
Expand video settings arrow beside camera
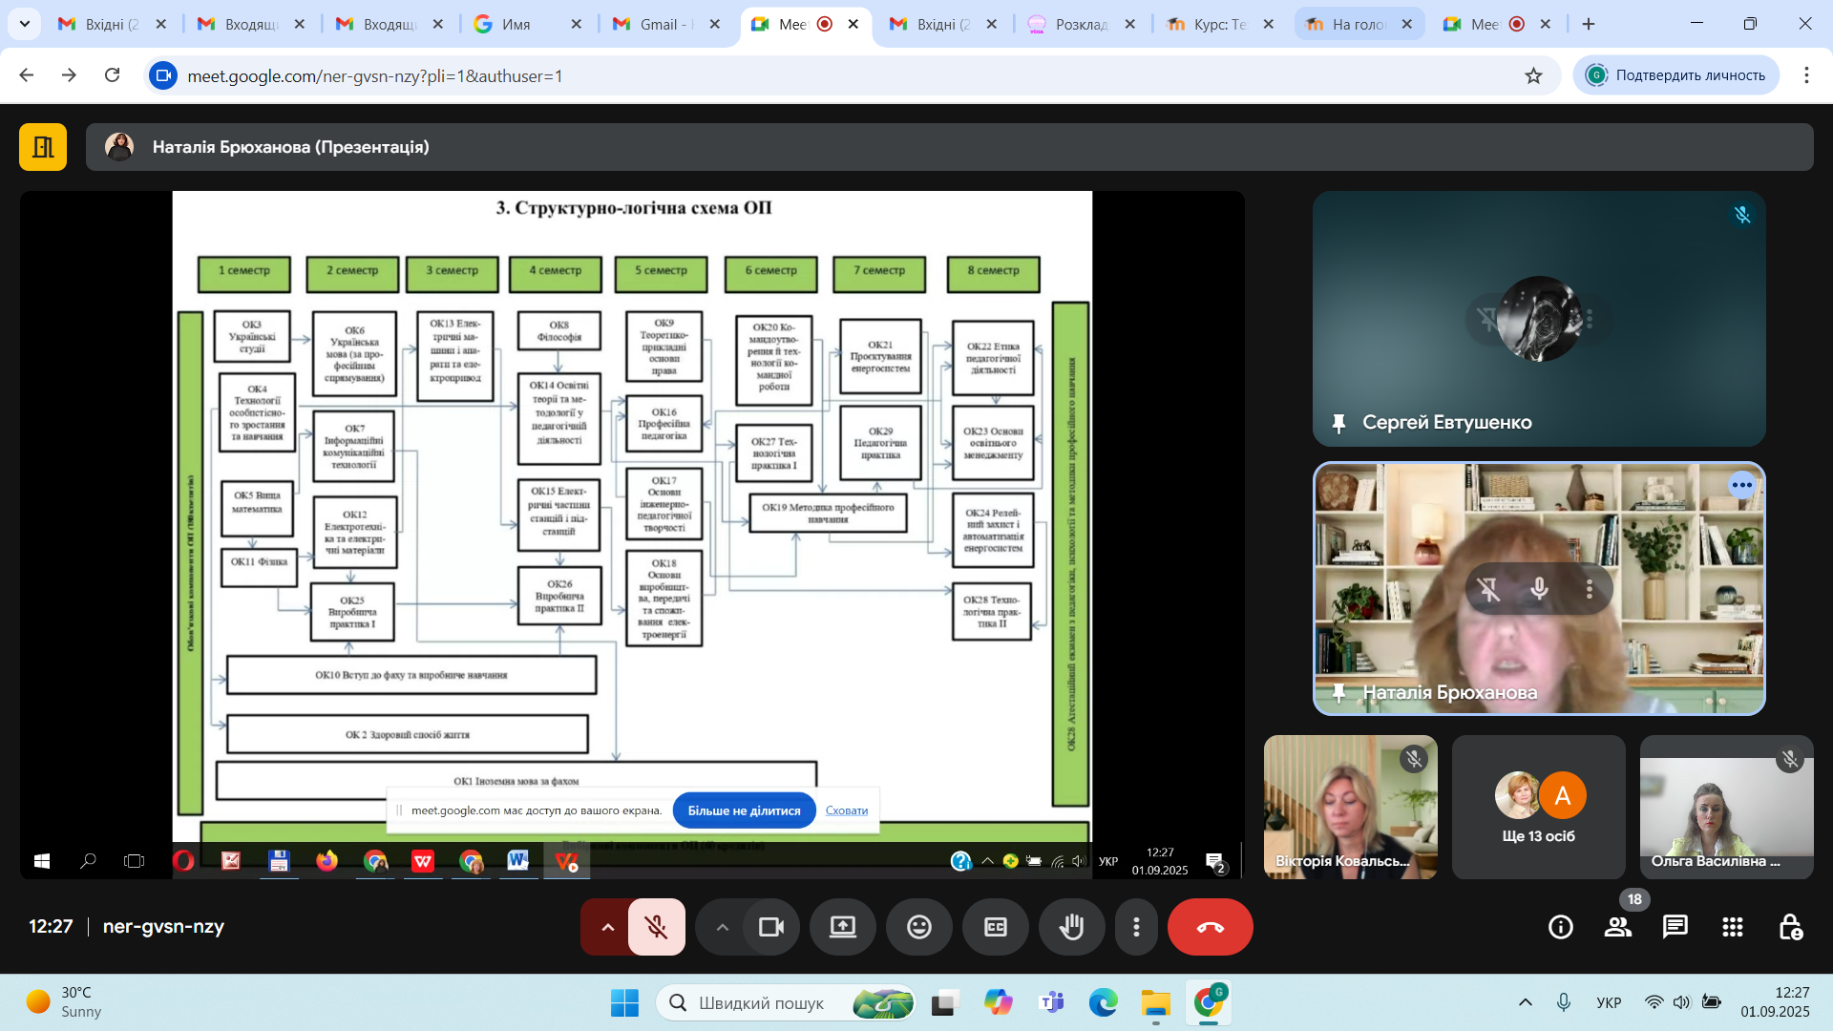[722, 927]
